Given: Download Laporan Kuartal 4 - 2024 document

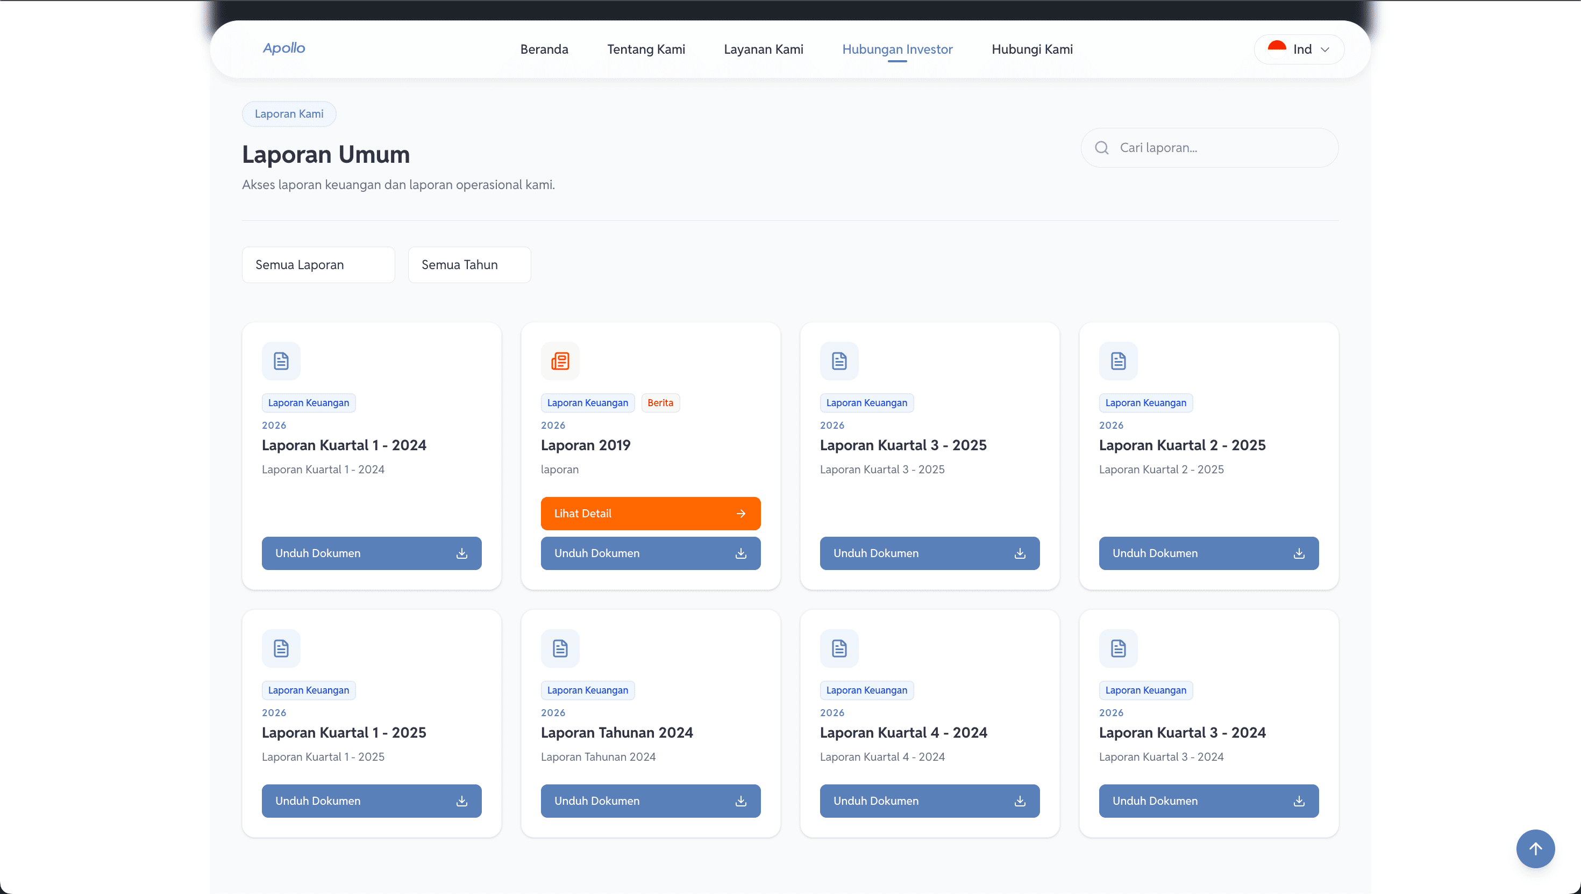Looking at the screenshot, I should 929,801.
